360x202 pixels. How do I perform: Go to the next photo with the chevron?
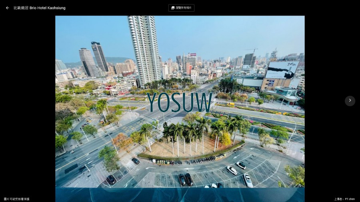point(350,101)
